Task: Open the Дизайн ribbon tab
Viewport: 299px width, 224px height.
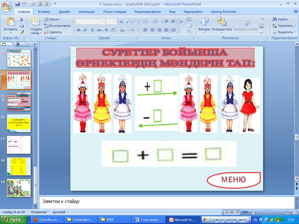Action: pos(65,12)
